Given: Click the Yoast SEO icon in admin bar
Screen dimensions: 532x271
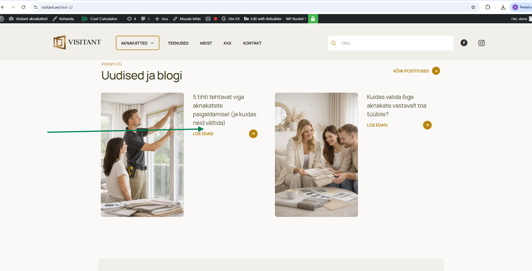Looking at the screenshot, I should coord(208,19).
